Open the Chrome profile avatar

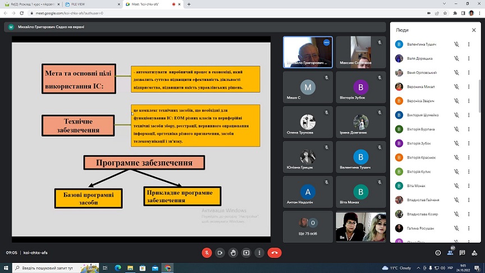[x=472, y=13]
